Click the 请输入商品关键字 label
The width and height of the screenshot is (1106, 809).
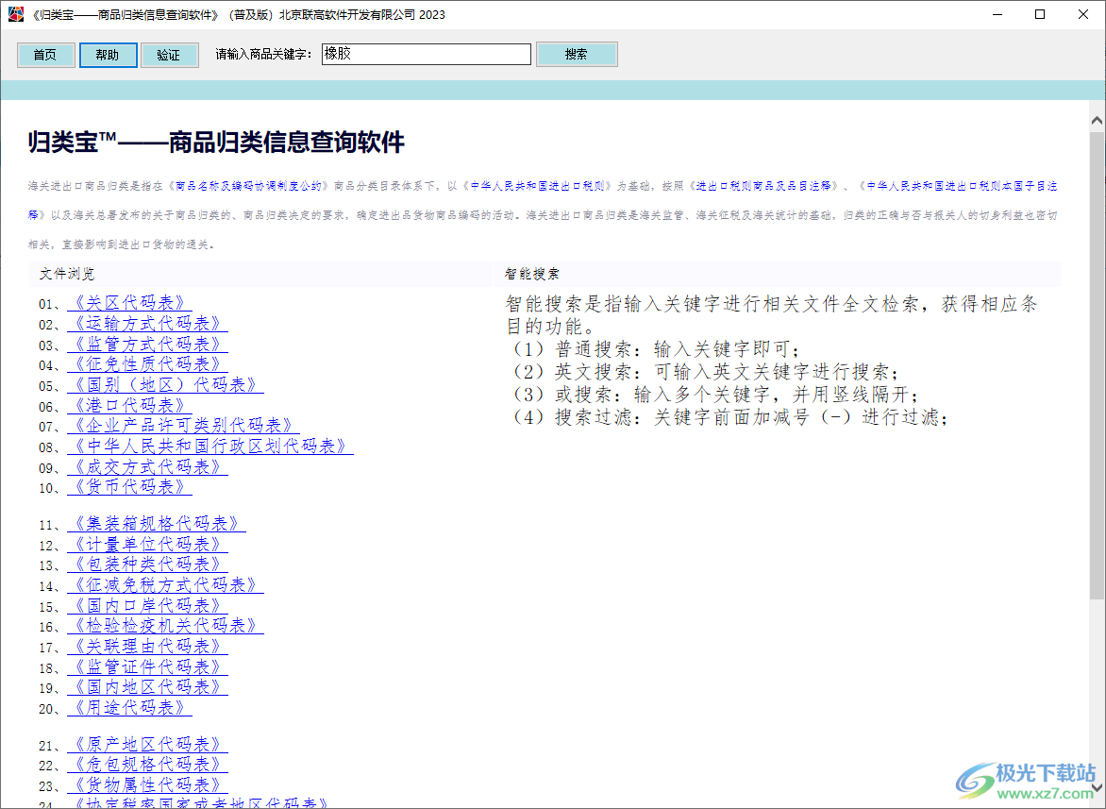point(264,55)
